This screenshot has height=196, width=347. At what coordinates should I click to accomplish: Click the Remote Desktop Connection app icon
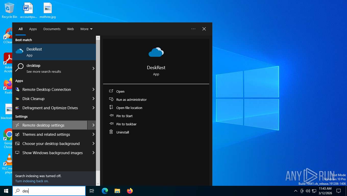tap(17, 90)
